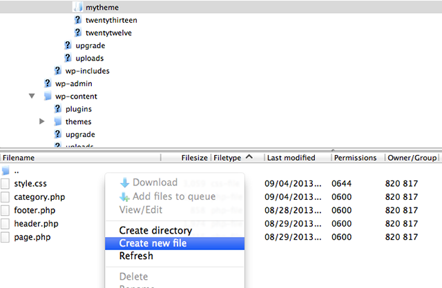This screenshot has width=442, height=288.
Task: Toggle sort arrow on Filetype column
Action: pos(249,157)
